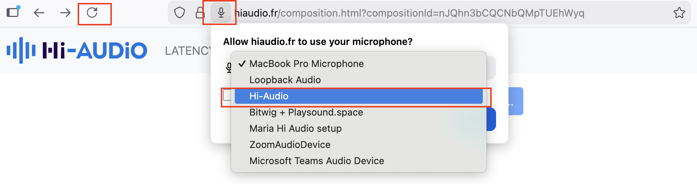The width and height of the screenshot is (697, 184).
Task: Tick the checkbox in the permission popup
Action: [x=227, y=95]
